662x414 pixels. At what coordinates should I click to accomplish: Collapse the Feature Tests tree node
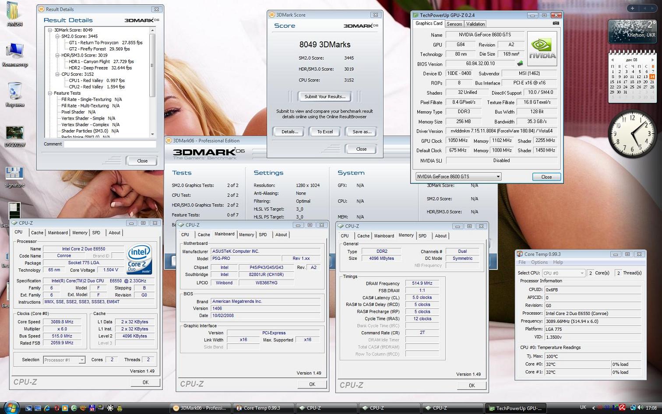coord(50,93)
